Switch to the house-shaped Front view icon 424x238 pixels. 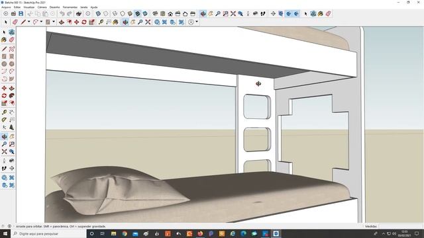point(170,13)
